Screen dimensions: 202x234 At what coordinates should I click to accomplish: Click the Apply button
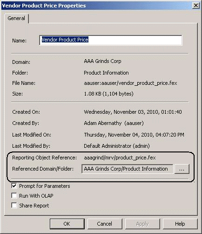pyautogui.click(x=142, y=224)
